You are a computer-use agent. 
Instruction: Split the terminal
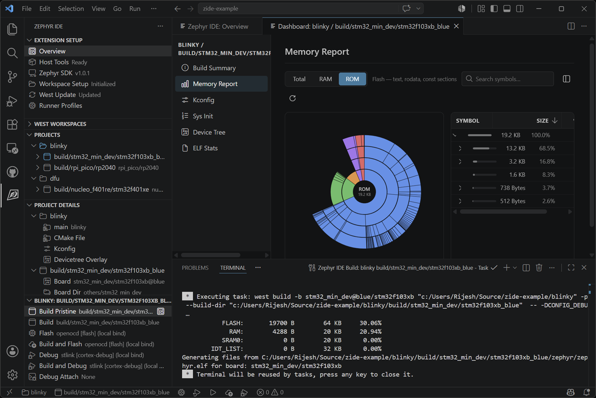[x=526, y=268]
